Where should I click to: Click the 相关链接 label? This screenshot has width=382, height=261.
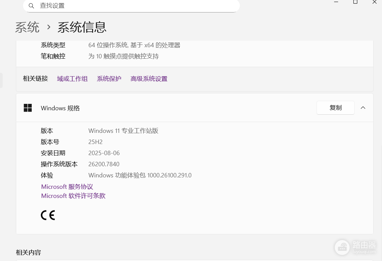(35, 78)
